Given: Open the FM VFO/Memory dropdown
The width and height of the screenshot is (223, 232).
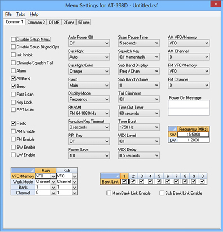Looking at the screenshot, I should (x=189, y=72).
